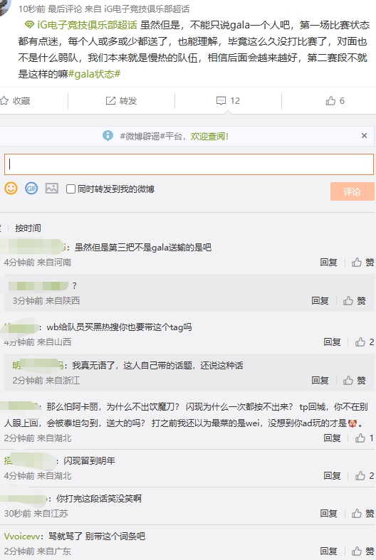This screenshot has width=376, height=560.
Task: Open the 12 comments icon
Action: coord(221,101)
